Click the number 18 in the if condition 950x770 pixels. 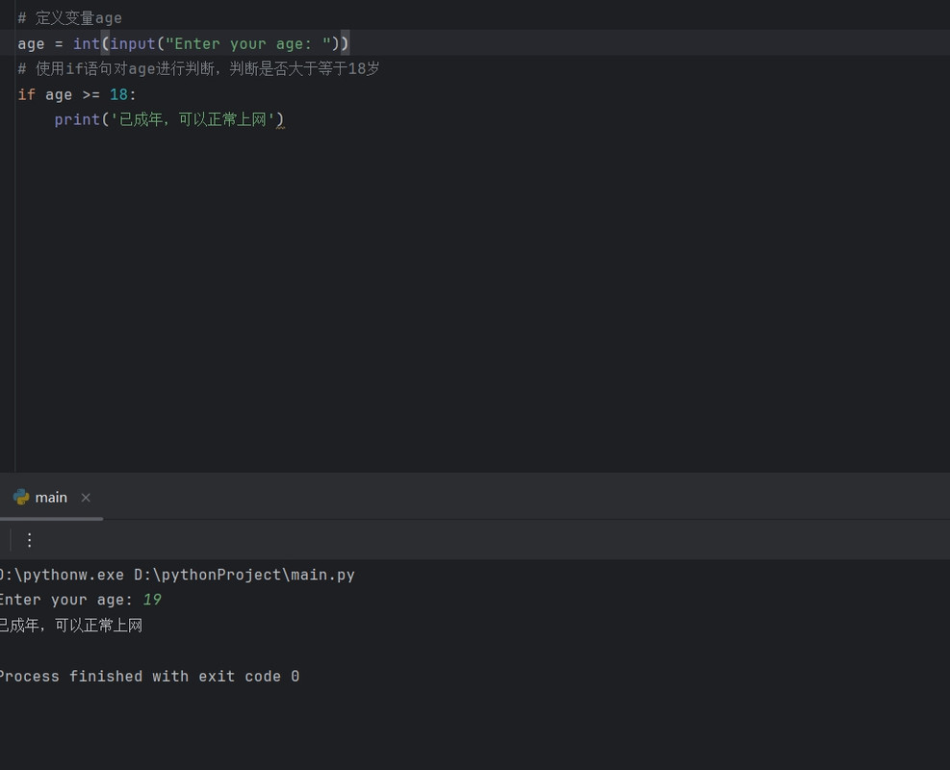point(118,94)
